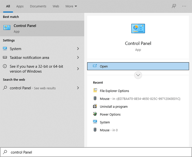Click the Control Panel icon in Best match
The width and height of the screenshot is (192, 157).
[x=7, y=28]
